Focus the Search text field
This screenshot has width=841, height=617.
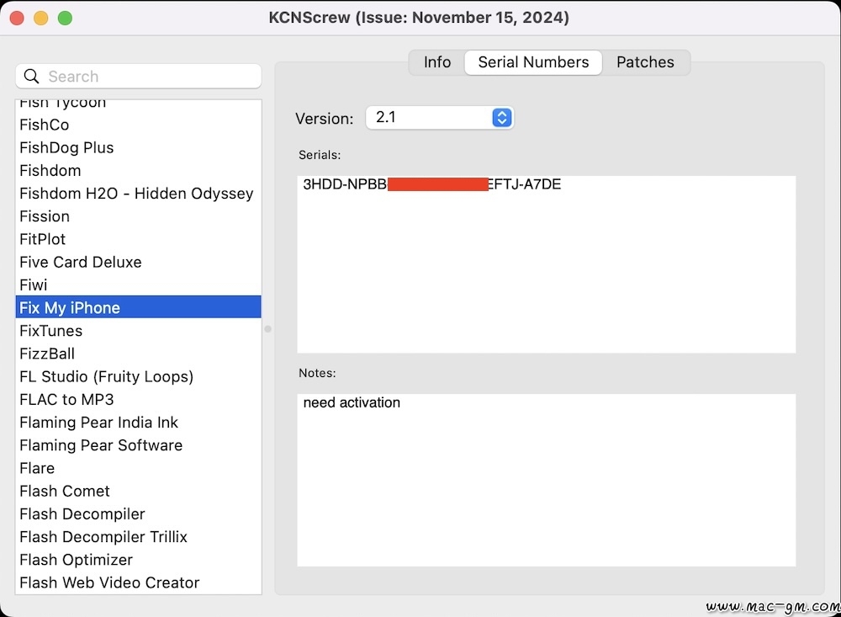pos(139,77)
